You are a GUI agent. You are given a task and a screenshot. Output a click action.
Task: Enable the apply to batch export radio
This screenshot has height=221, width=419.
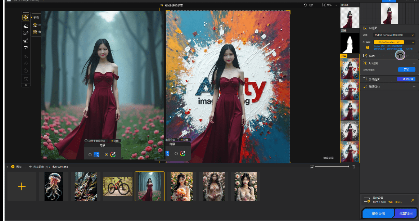(86, 140)
